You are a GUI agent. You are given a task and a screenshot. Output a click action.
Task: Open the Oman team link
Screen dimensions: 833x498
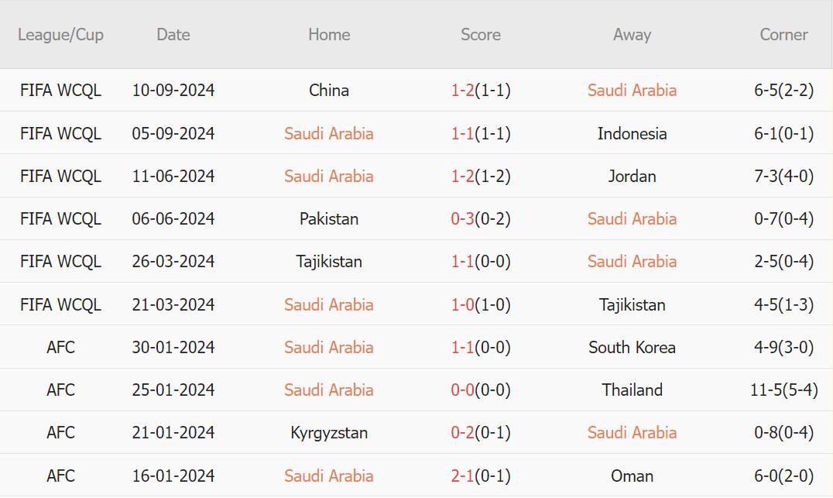[x=632, y=476]
